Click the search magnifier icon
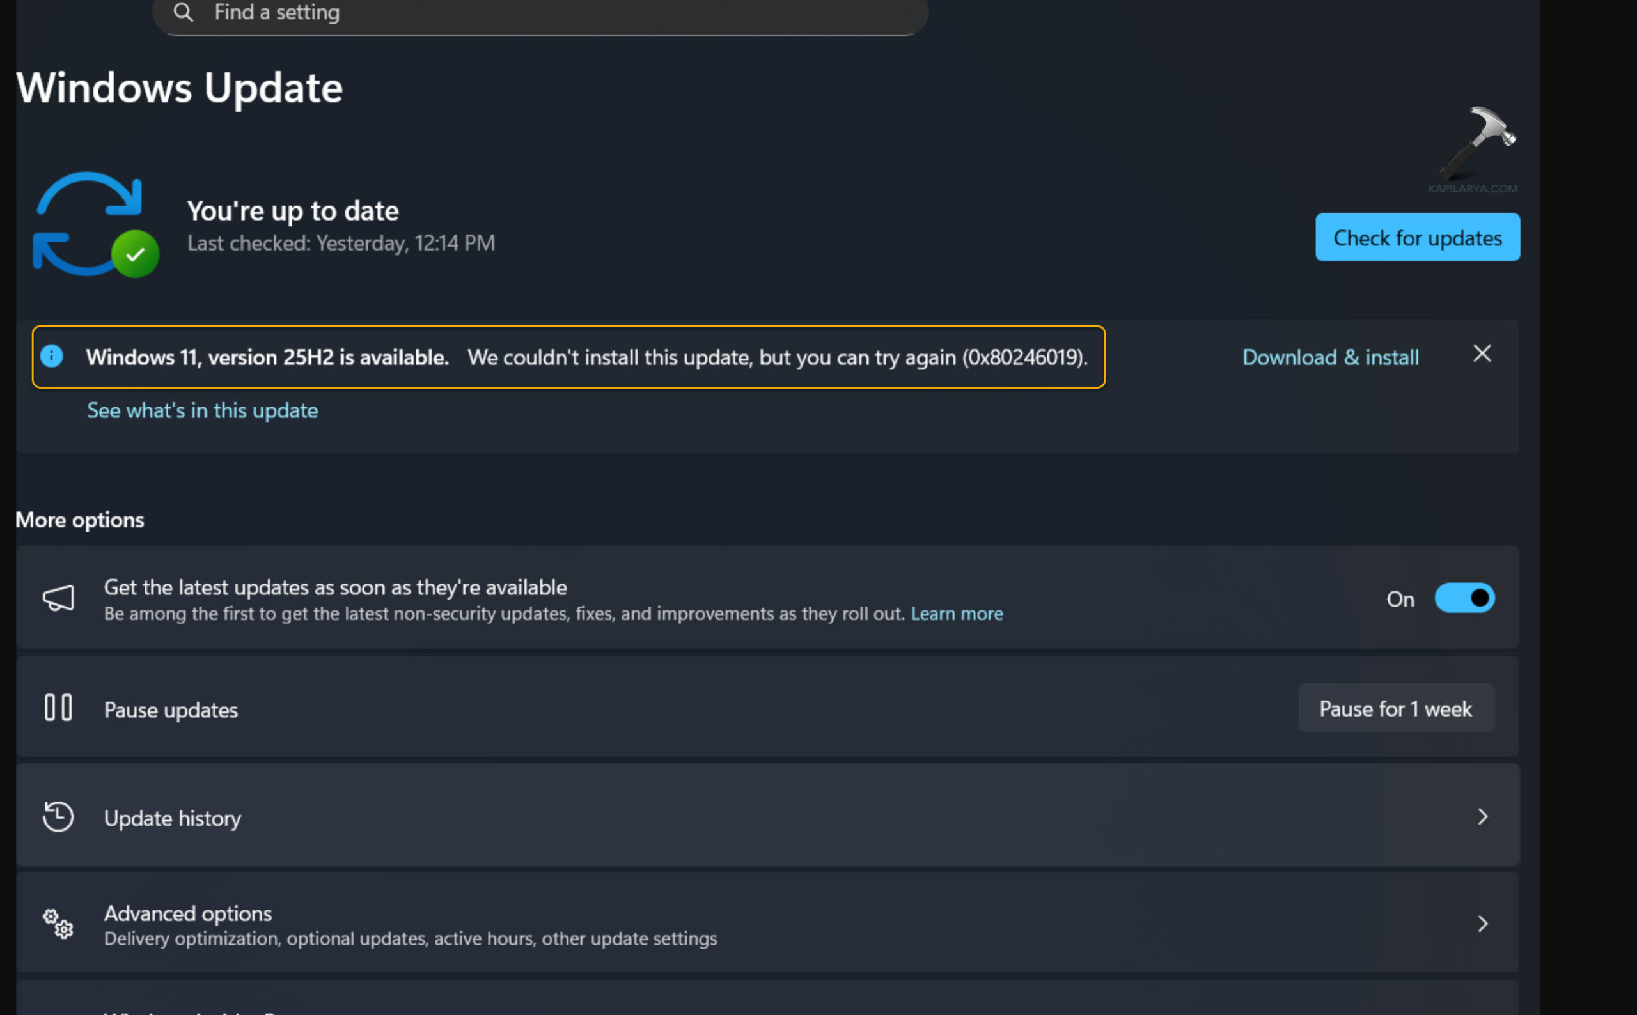Screen dimensions: 1637x1015 183,12
